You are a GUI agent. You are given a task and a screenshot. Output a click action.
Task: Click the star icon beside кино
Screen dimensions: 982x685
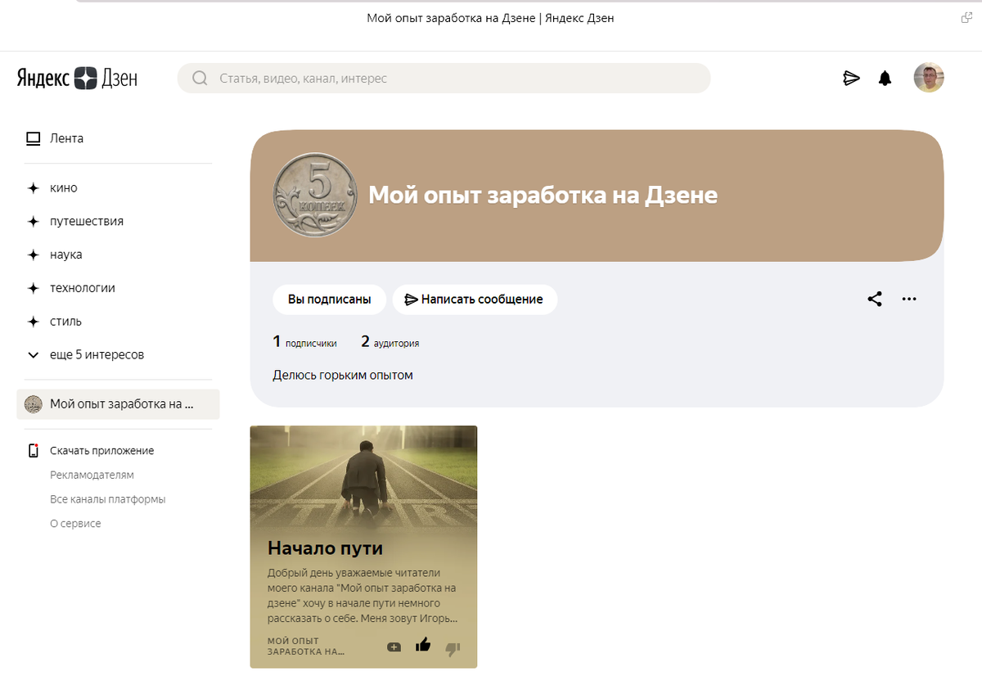(33, 188)
